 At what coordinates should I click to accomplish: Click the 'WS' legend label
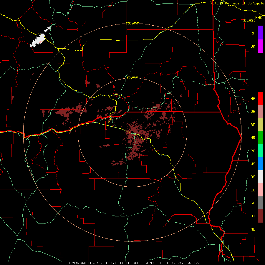[x=253, y=164]
